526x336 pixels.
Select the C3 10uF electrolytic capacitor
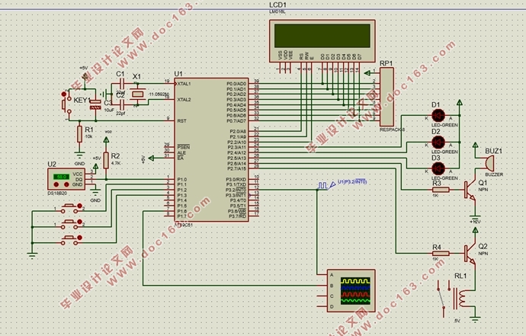pyautogui.click(x=96, y=104)
